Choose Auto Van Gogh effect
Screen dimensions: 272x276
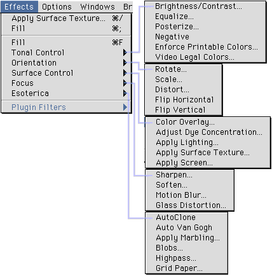coord(184,228)
